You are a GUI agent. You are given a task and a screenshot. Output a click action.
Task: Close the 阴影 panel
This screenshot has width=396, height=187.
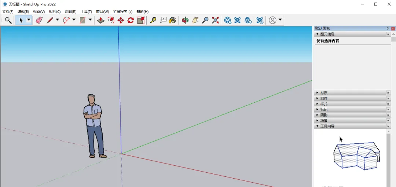click(388, 115)
